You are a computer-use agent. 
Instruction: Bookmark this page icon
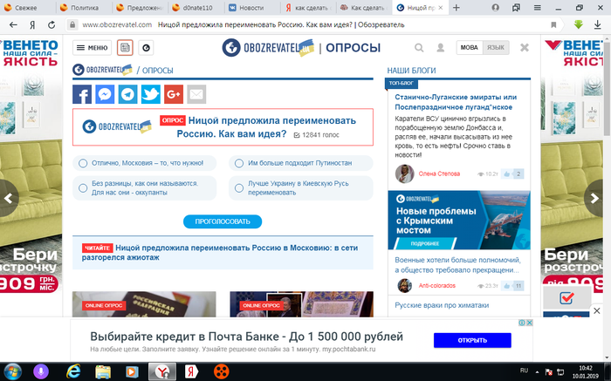[553, 25]
